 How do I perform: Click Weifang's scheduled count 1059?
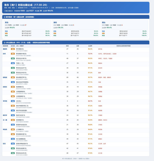point(58,25)
